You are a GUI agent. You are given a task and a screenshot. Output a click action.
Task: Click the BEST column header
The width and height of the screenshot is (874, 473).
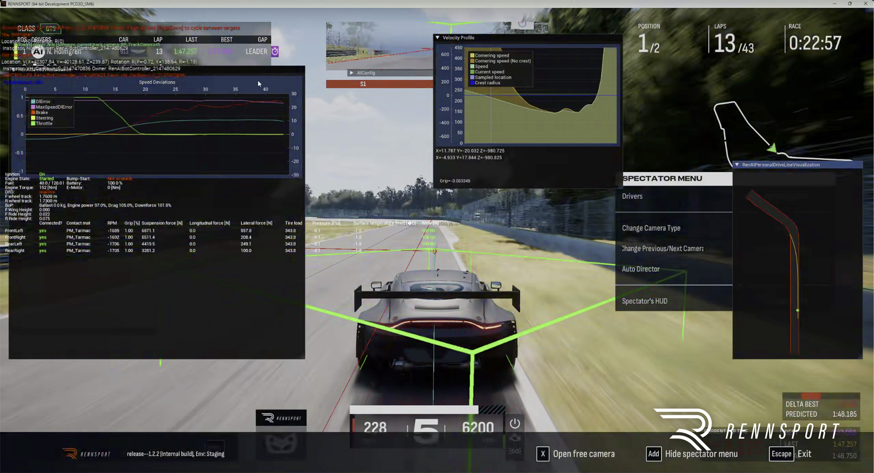(x=227, y=40)
